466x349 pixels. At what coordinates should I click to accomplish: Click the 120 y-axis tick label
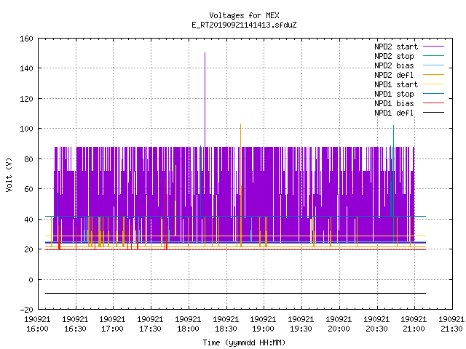26,99
